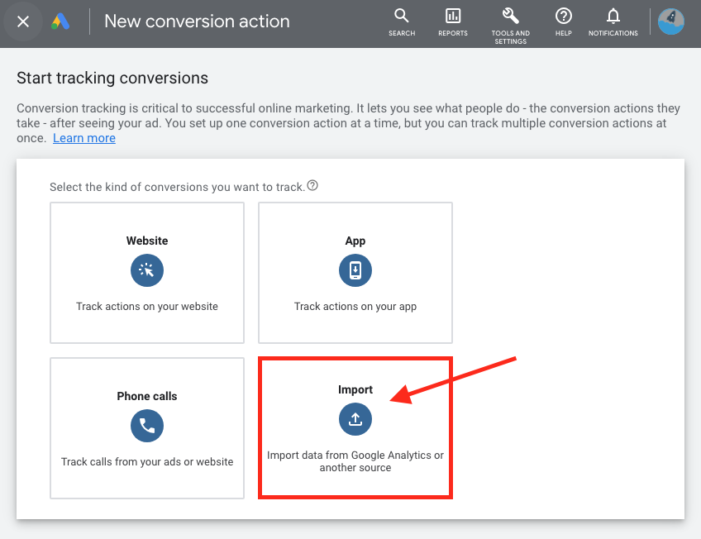Choose the Import conversion card
The height and width of the screenshot is (539, 701).
[x=355, y=428]
